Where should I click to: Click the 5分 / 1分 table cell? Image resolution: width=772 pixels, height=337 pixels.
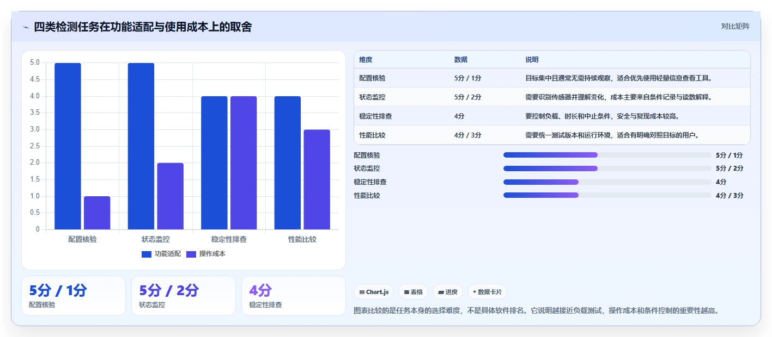tap(467, 78)
